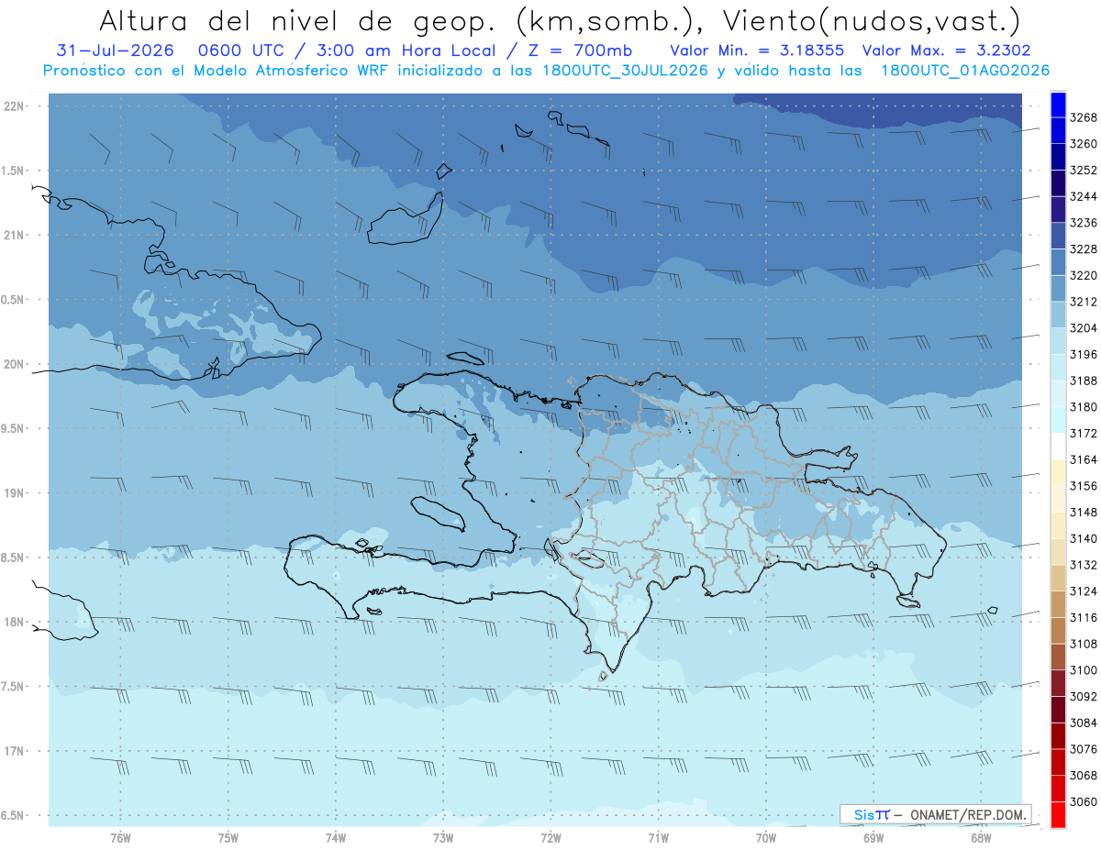The height and width of the screenshot is (850, 1101).
Task: Click the '3204' color scale value
Action: pyautogui.click(x=1084, y=328)
